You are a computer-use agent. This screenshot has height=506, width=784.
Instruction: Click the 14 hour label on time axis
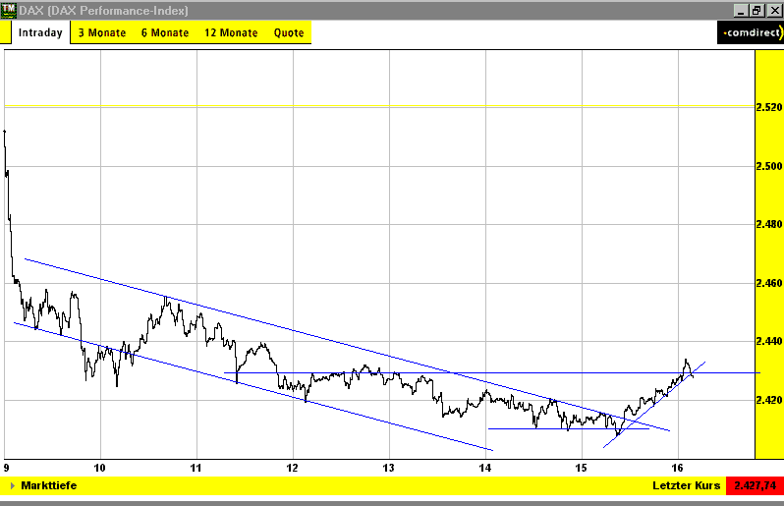click(x=484, y=468)
